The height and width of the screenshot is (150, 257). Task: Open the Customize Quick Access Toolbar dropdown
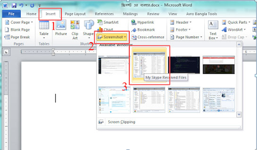pos(40,6)
